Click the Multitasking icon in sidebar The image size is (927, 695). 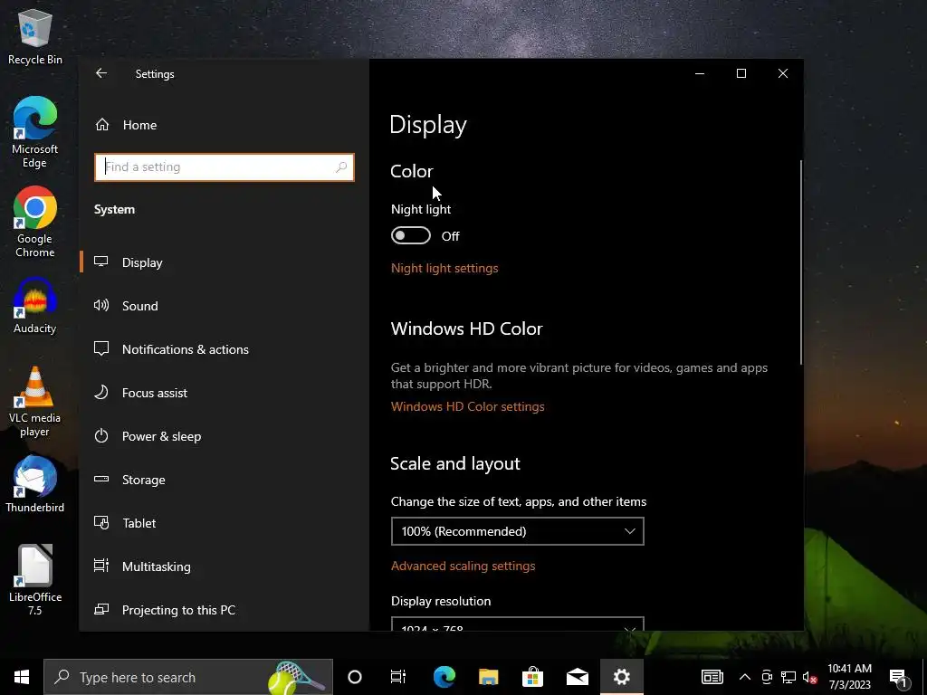(x=101, y=566)
